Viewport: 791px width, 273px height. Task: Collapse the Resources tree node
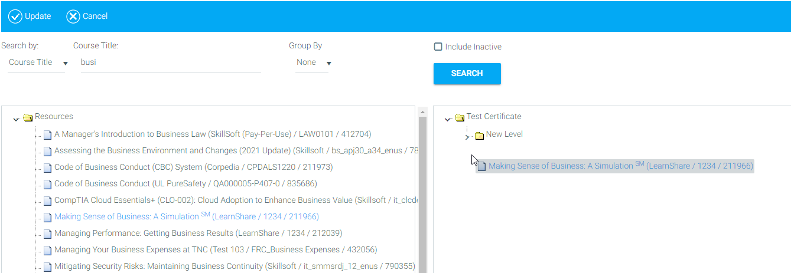coord(16,119)
